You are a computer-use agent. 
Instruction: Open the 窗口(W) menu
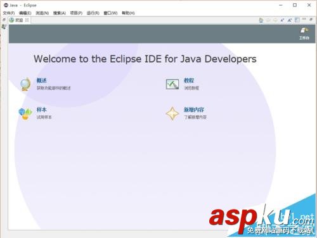pyautogui.click(x=110, y=13)
